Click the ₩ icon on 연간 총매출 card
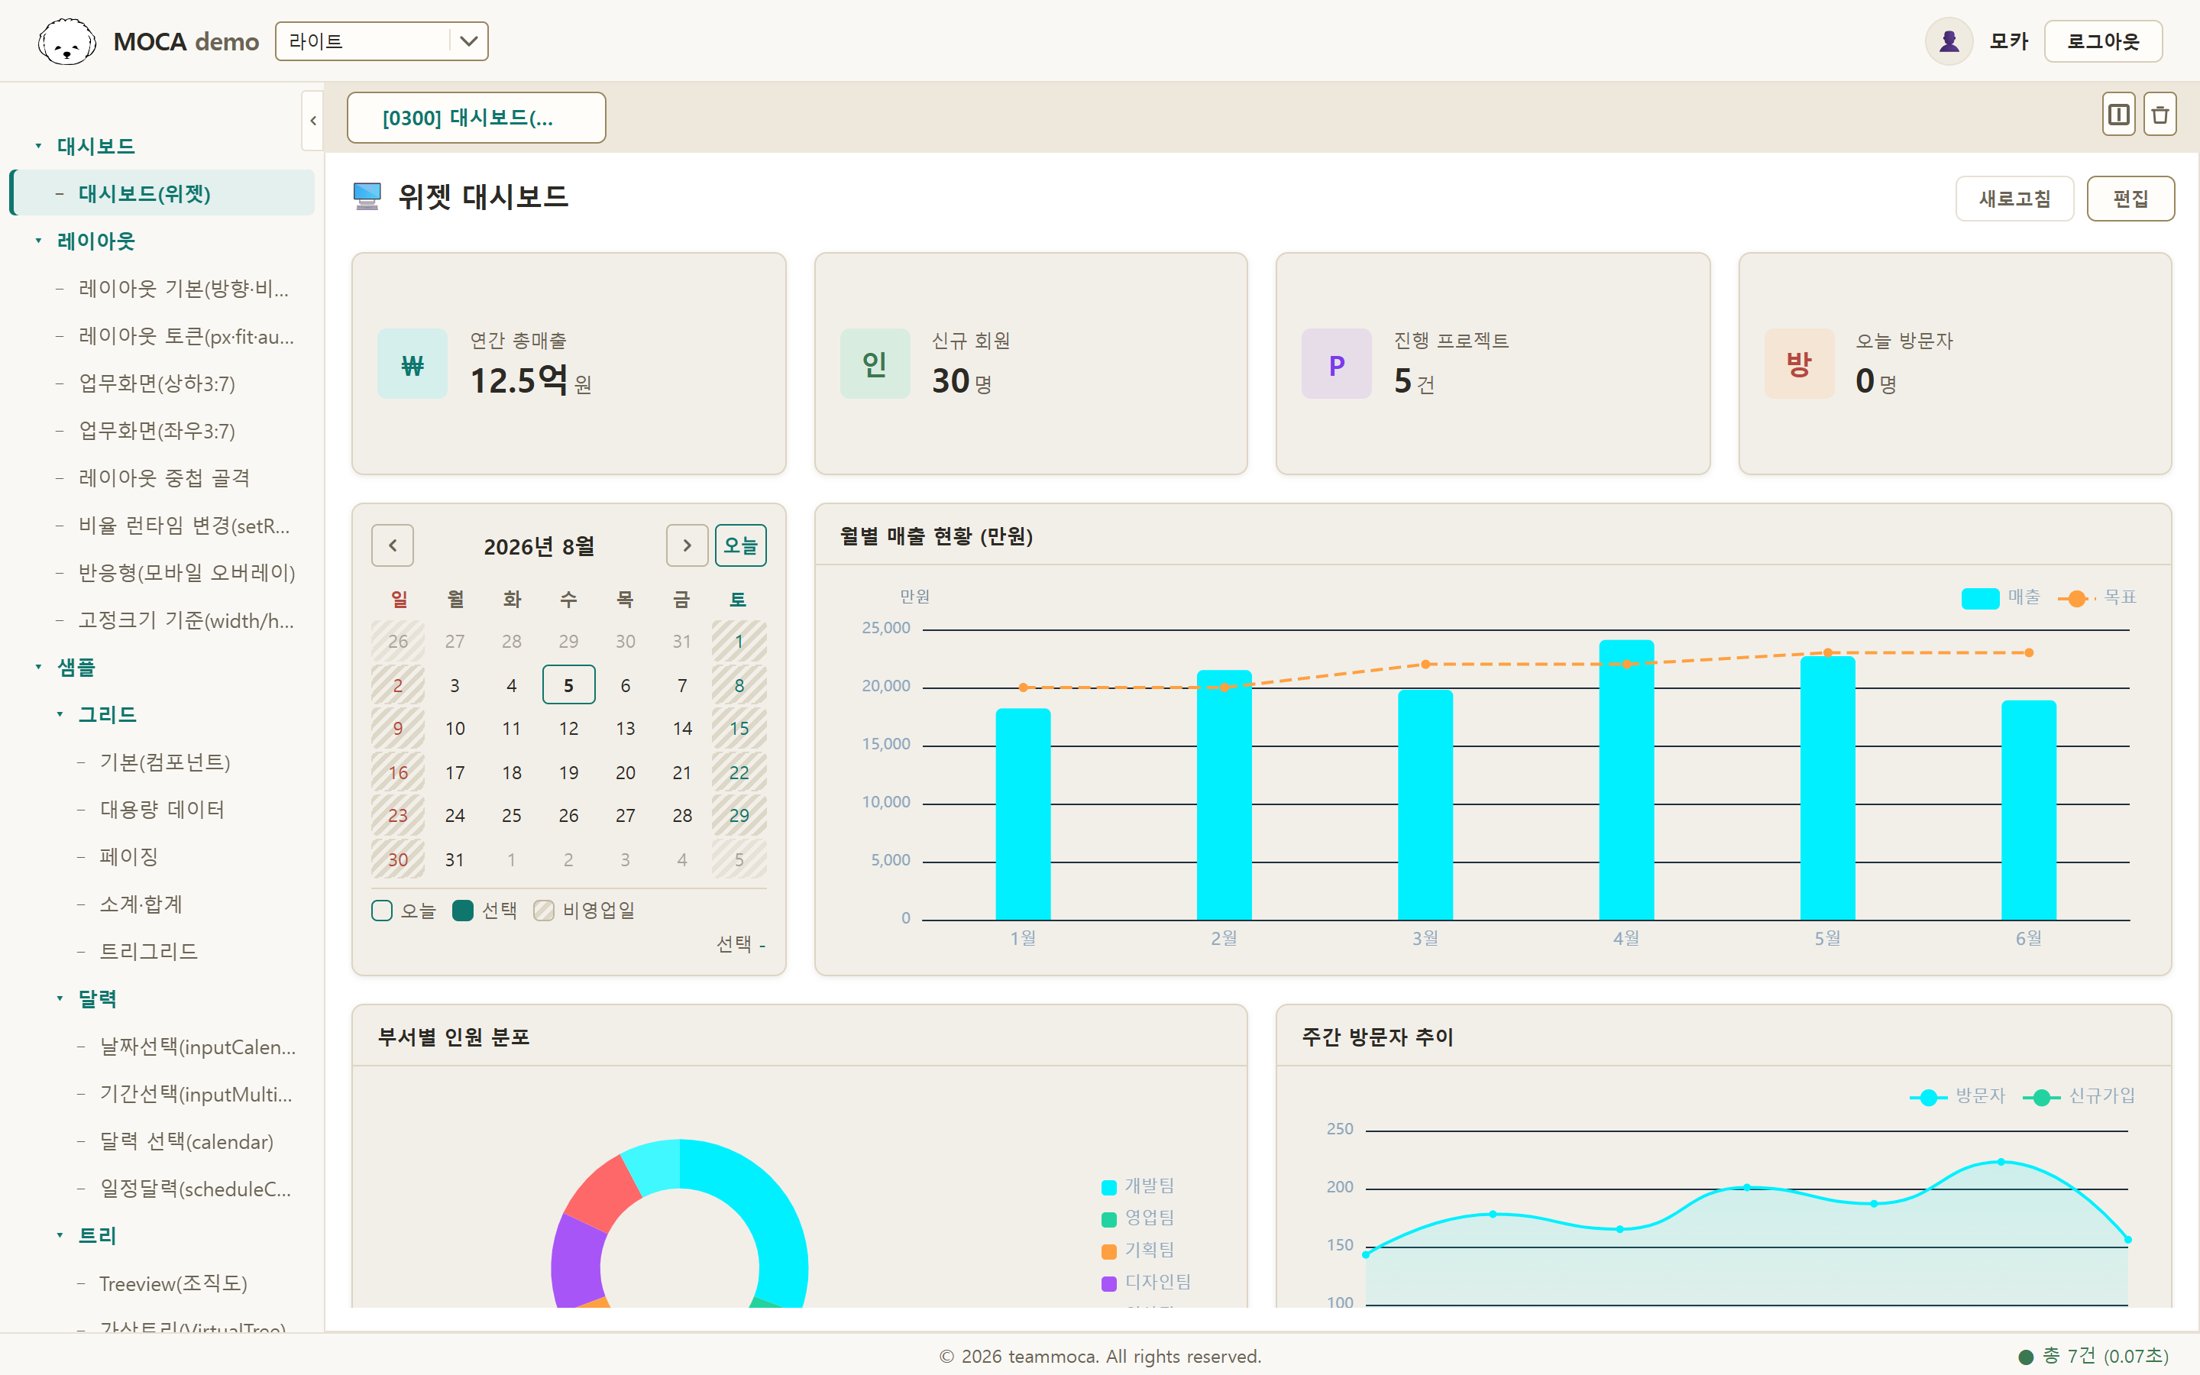 (x=412, y=364)
